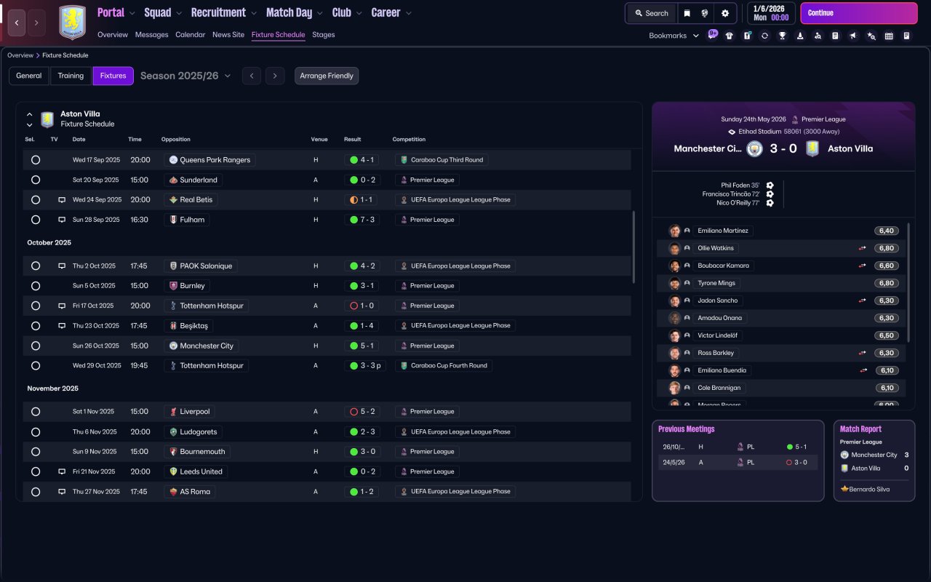
Task: Click Emiliano Martínez's face thumbnail
Action: pyautogui.click(x=674, y=231)
